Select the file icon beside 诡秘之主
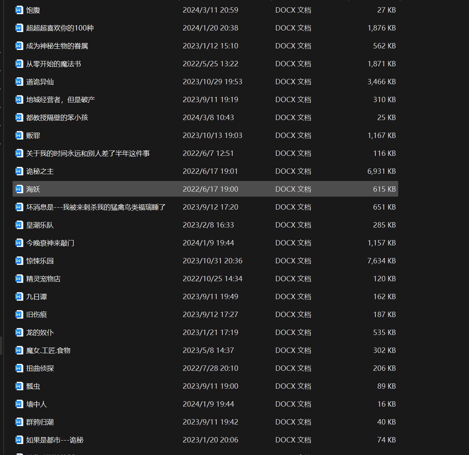The width and height of the screenshot is (469, 455). tap(19, 171)
